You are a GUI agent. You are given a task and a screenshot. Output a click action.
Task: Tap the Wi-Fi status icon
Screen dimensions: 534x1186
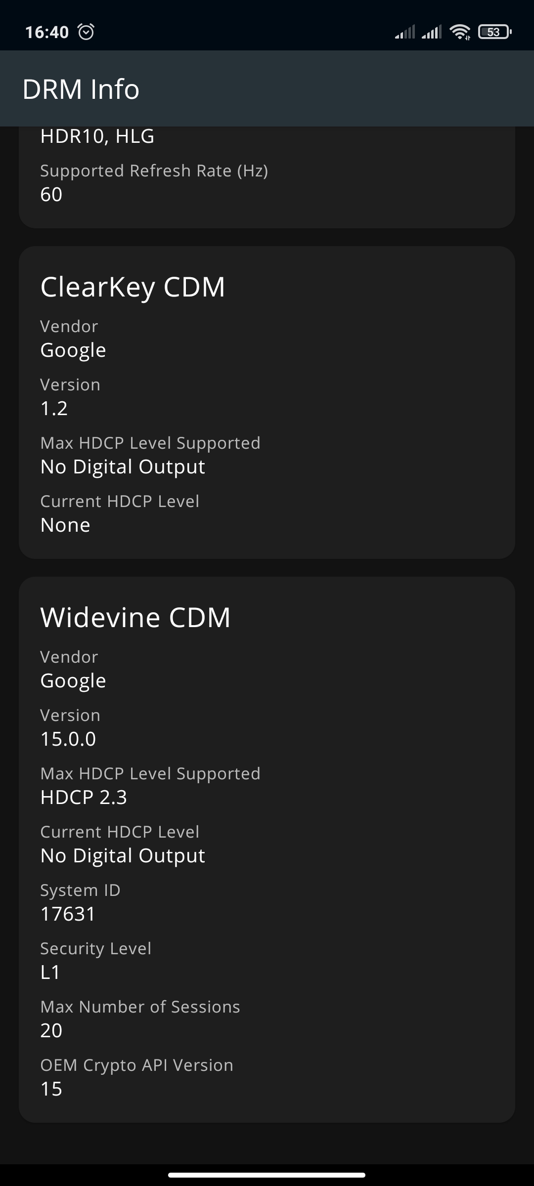[x=460, y=32]
